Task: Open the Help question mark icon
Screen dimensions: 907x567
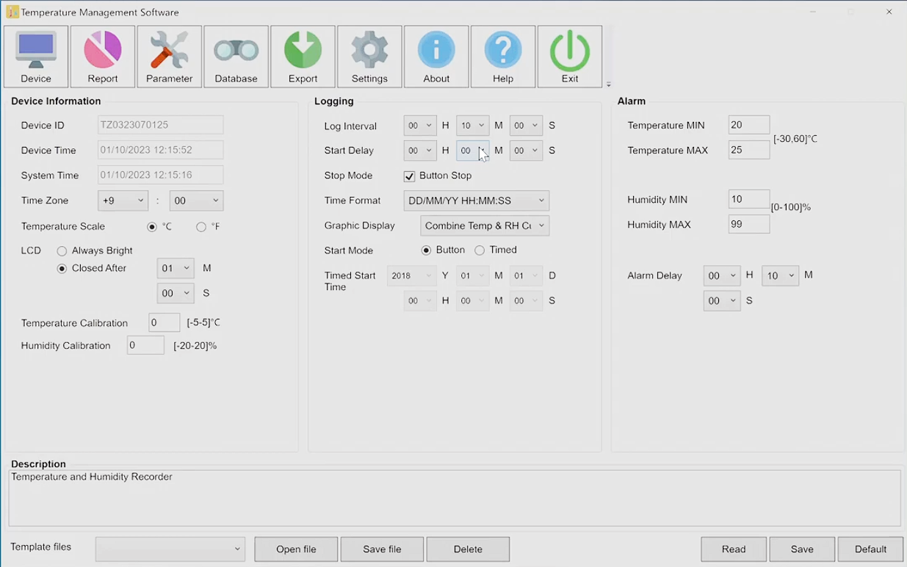Action: [503, 57]
